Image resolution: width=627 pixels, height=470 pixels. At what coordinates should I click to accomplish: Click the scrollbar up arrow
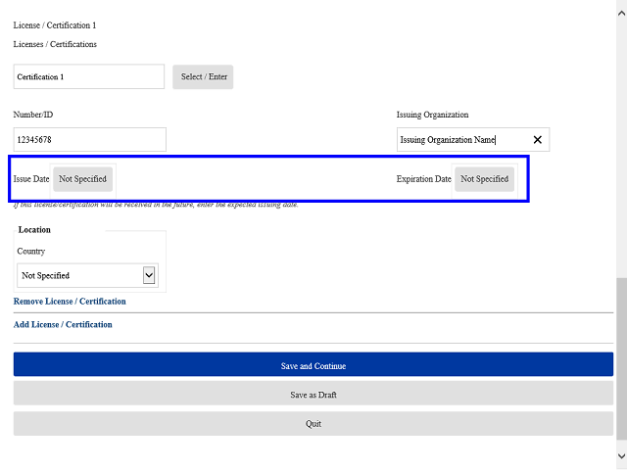[621, 13]
